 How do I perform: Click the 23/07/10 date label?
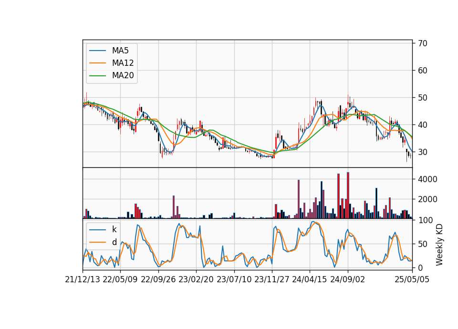[234, 279]
